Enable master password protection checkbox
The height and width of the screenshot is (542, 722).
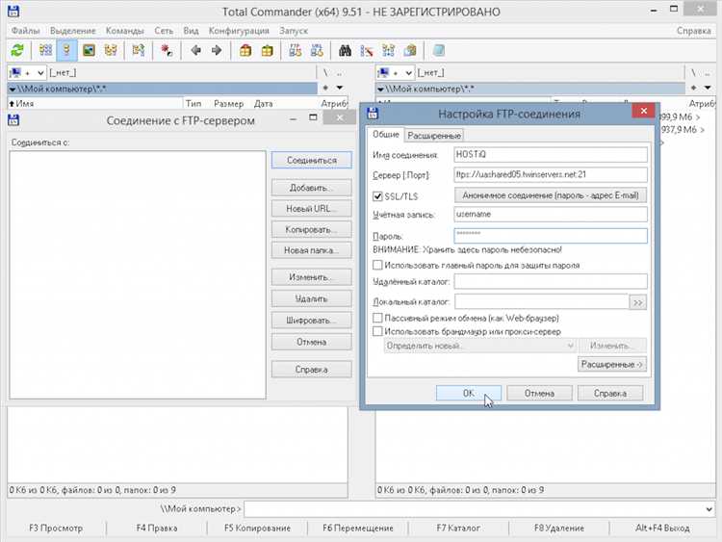click(x=377, y=265)
